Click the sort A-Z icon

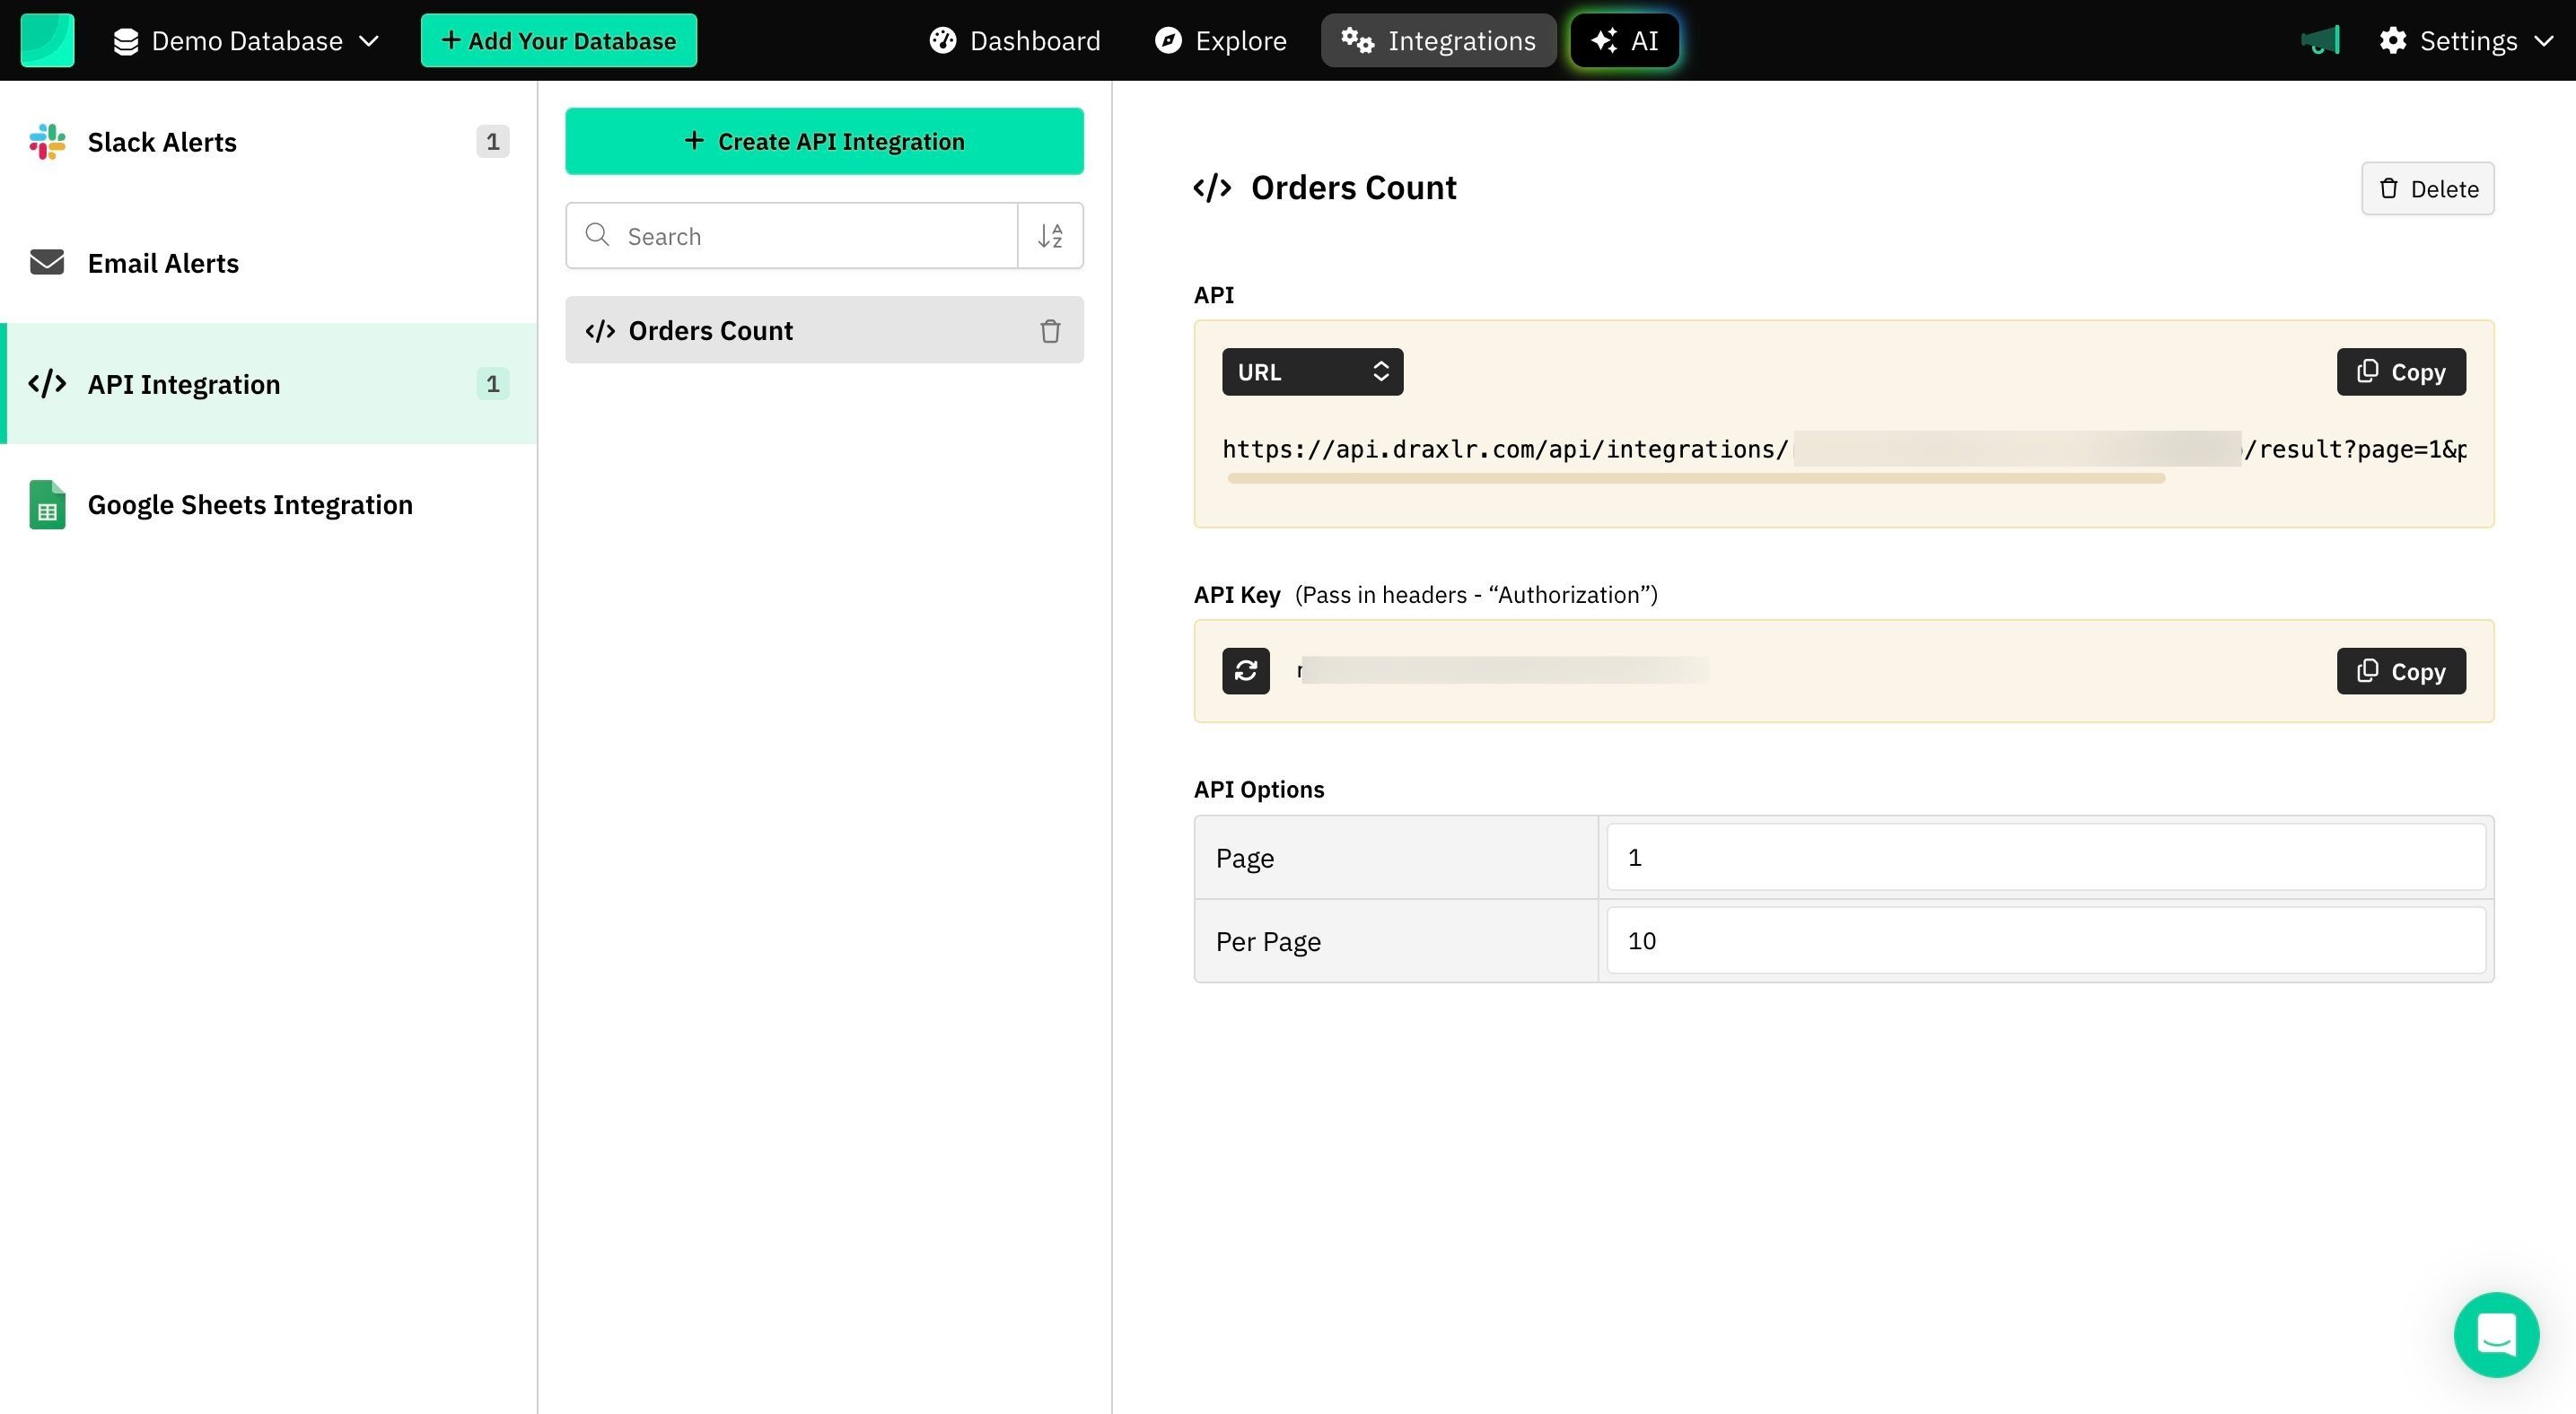pyautogui.click(x=1050, y=236)
